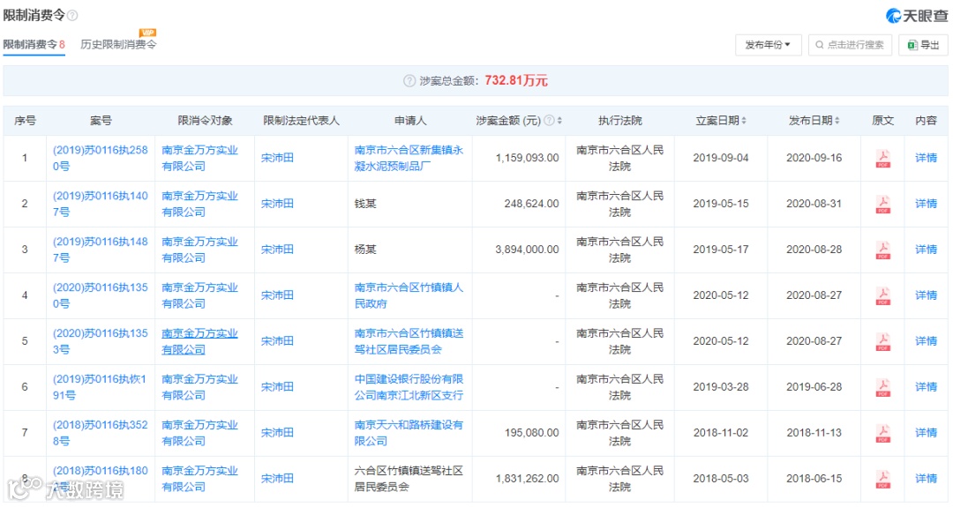Open applicant 南京市六合区新集镇永凝水泥预制品厂
The width and height of the screenshot is (953, 507).
click(x=409, y=158)
